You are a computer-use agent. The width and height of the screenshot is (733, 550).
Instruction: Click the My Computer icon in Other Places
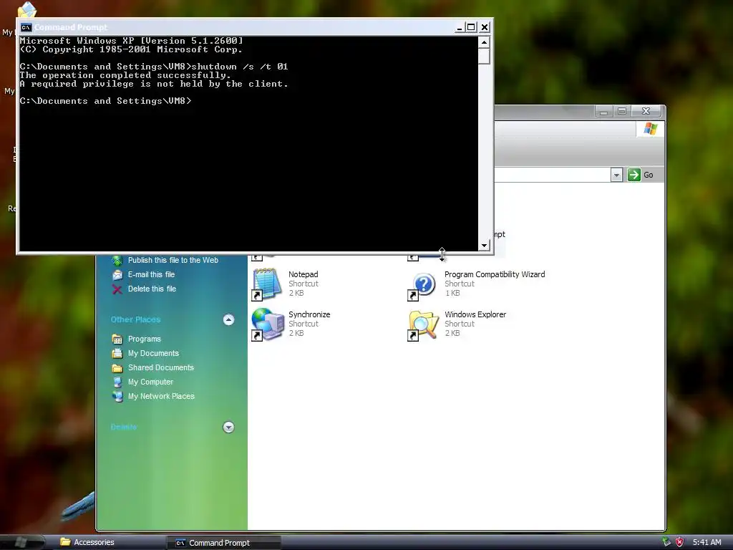tap(117, 382)
